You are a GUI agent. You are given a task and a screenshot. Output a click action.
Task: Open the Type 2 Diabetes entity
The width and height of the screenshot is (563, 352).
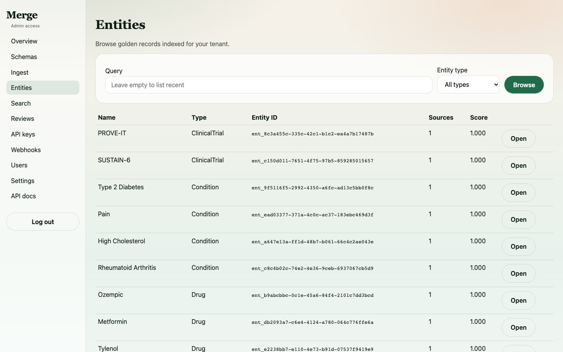(x=518, y=192)
